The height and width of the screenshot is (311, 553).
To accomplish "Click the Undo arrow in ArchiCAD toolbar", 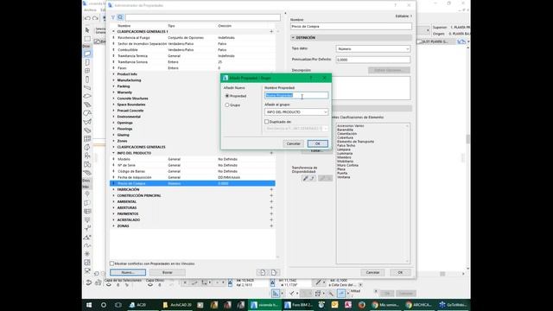I will point(87,18).
